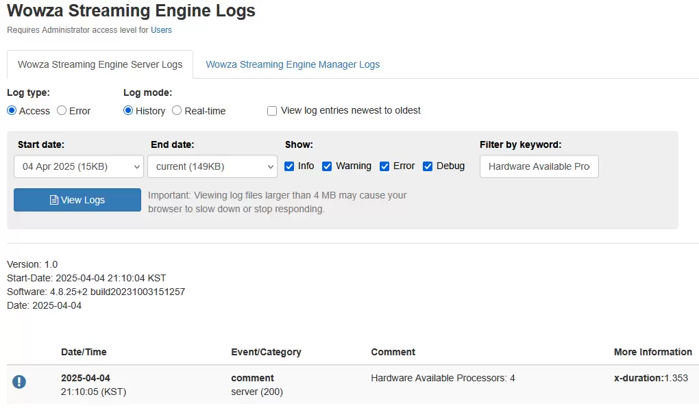Enable View log entries newest to oldest
The height and width of the screenshot is (408, 699).
pos(272,111)
